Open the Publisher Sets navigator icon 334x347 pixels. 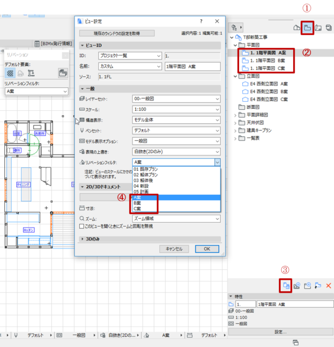(329, 28)
